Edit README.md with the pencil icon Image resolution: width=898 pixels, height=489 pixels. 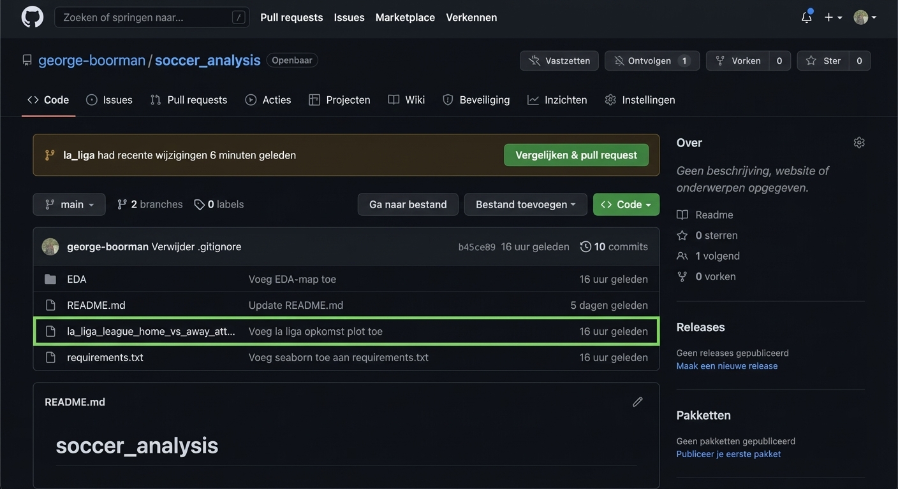[637, 402]
